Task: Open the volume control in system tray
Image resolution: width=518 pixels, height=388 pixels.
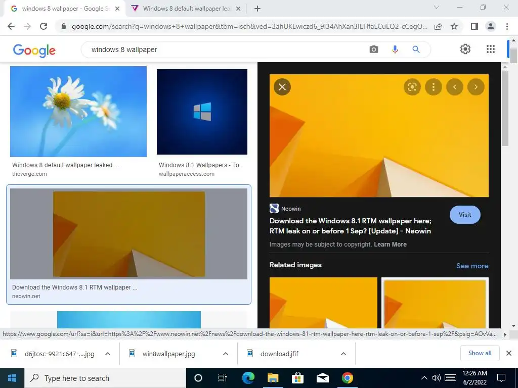Action: pos(437,378)
